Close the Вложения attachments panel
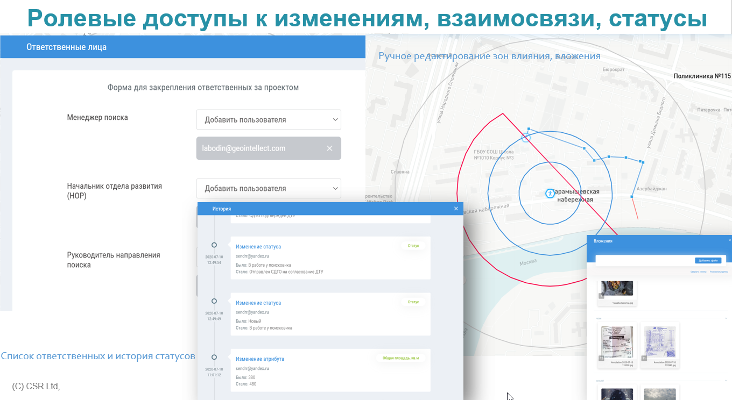Viewport: 732px width, 400px height. (x=729, y=240)
